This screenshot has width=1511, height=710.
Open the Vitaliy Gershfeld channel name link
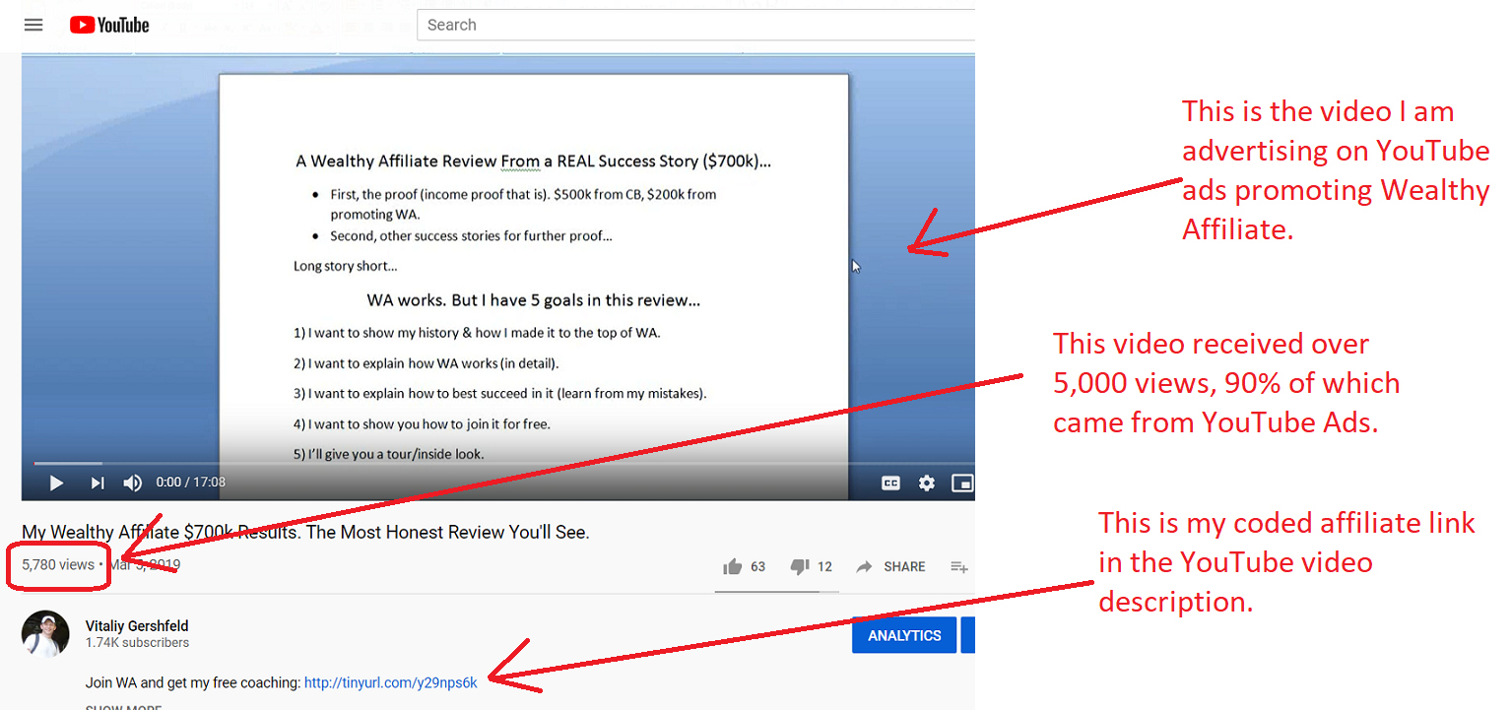click(x=137, y=626)
